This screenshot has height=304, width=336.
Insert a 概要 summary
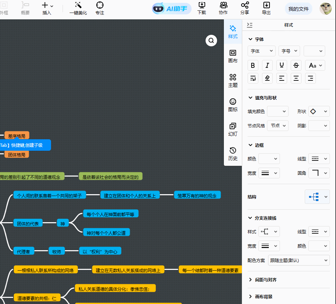[25, 9]
